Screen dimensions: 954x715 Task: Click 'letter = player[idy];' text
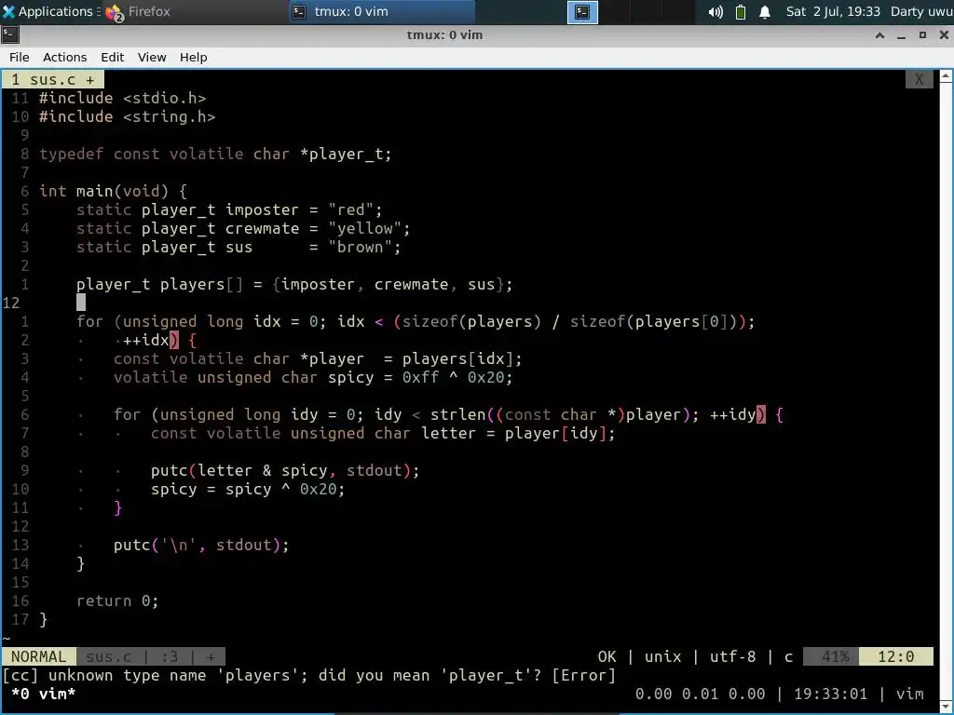[x=518, y=433]
